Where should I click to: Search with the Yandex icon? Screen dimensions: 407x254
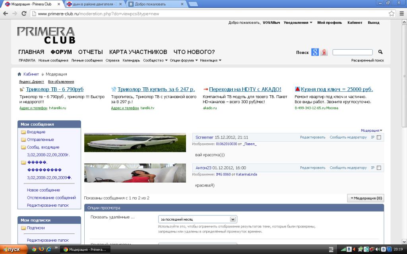(x=324, y=52)
